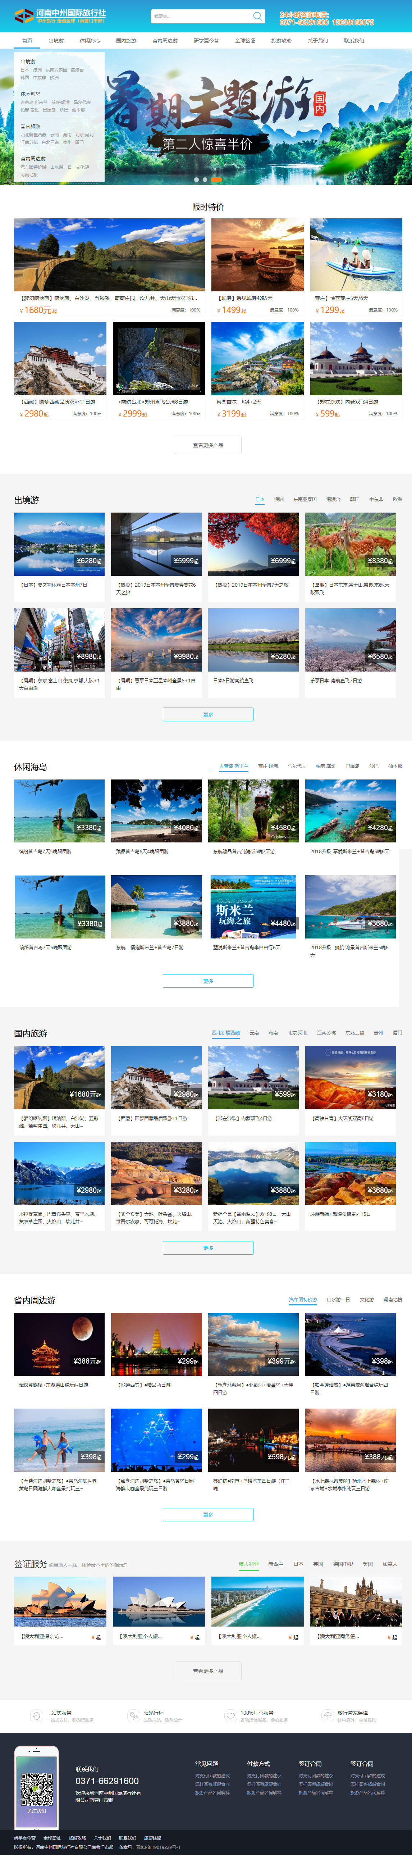The width and height of the screenshot is (412, 1855).
Task: Click the 更多 button under 休闲海岛
Action: pyautogui.click(x=207, y=981)
